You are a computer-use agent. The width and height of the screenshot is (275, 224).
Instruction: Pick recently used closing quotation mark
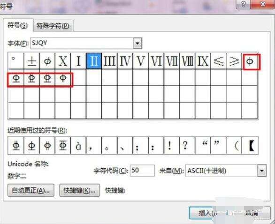coord(218,146)
